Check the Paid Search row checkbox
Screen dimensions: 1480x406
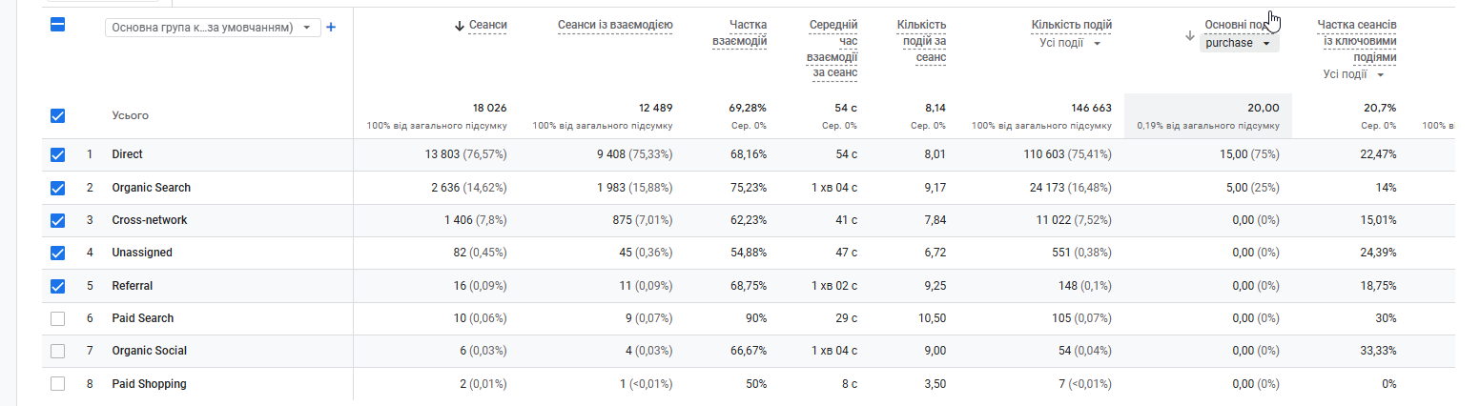pos(57,318)
